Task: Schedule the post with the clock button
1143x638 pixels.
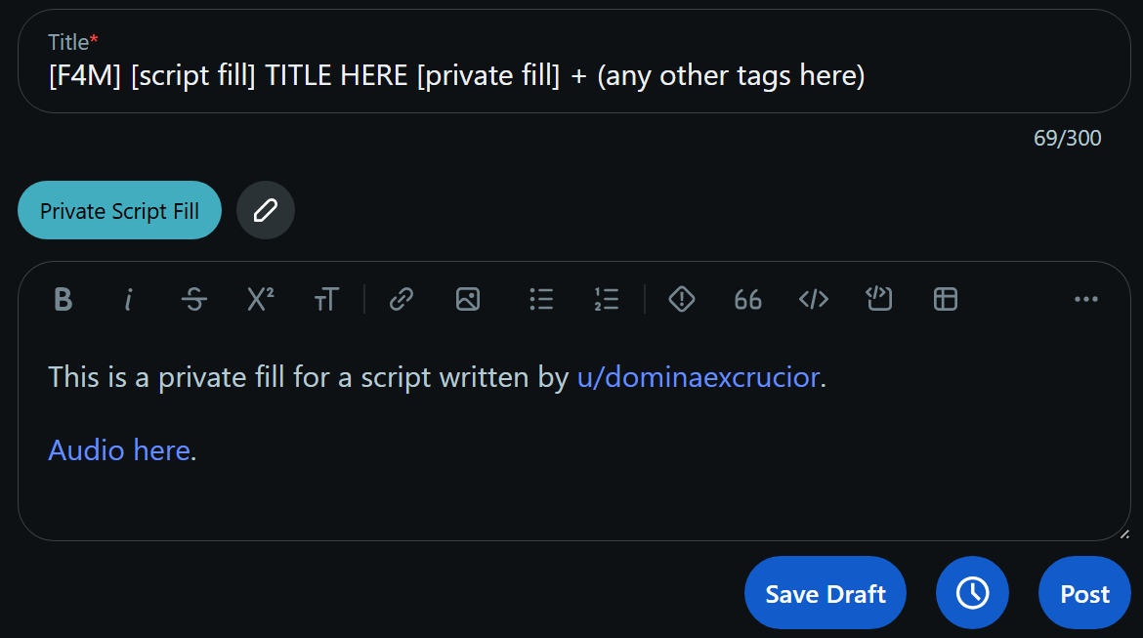Action: [972, 593]
